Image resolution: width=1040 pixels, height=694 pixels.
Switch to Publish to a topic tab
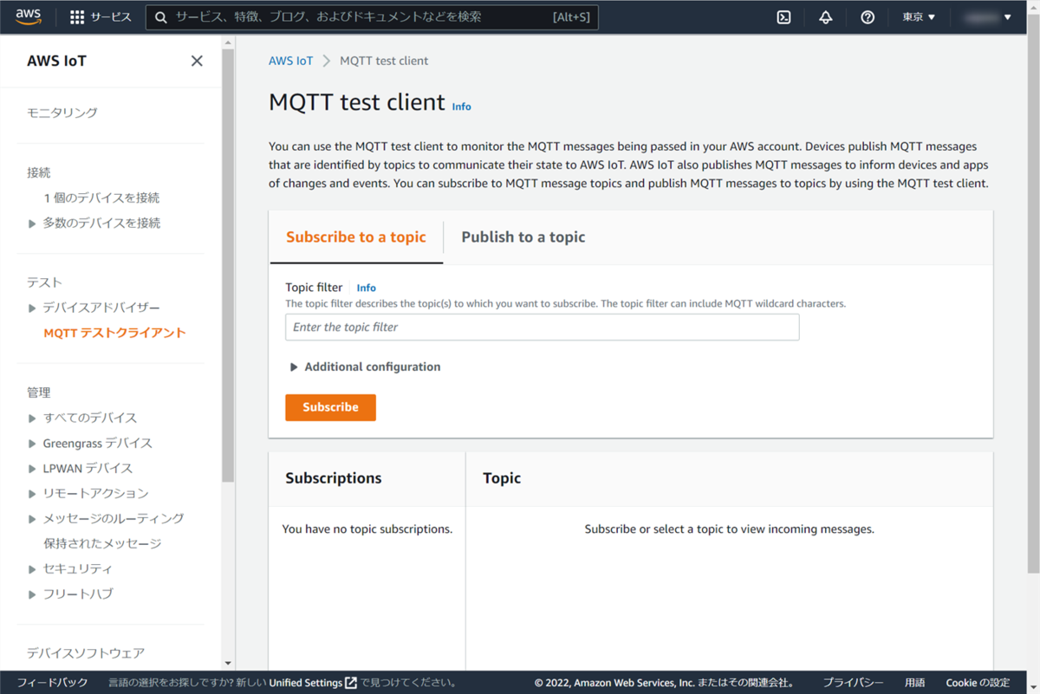click(x=523, y=237)
